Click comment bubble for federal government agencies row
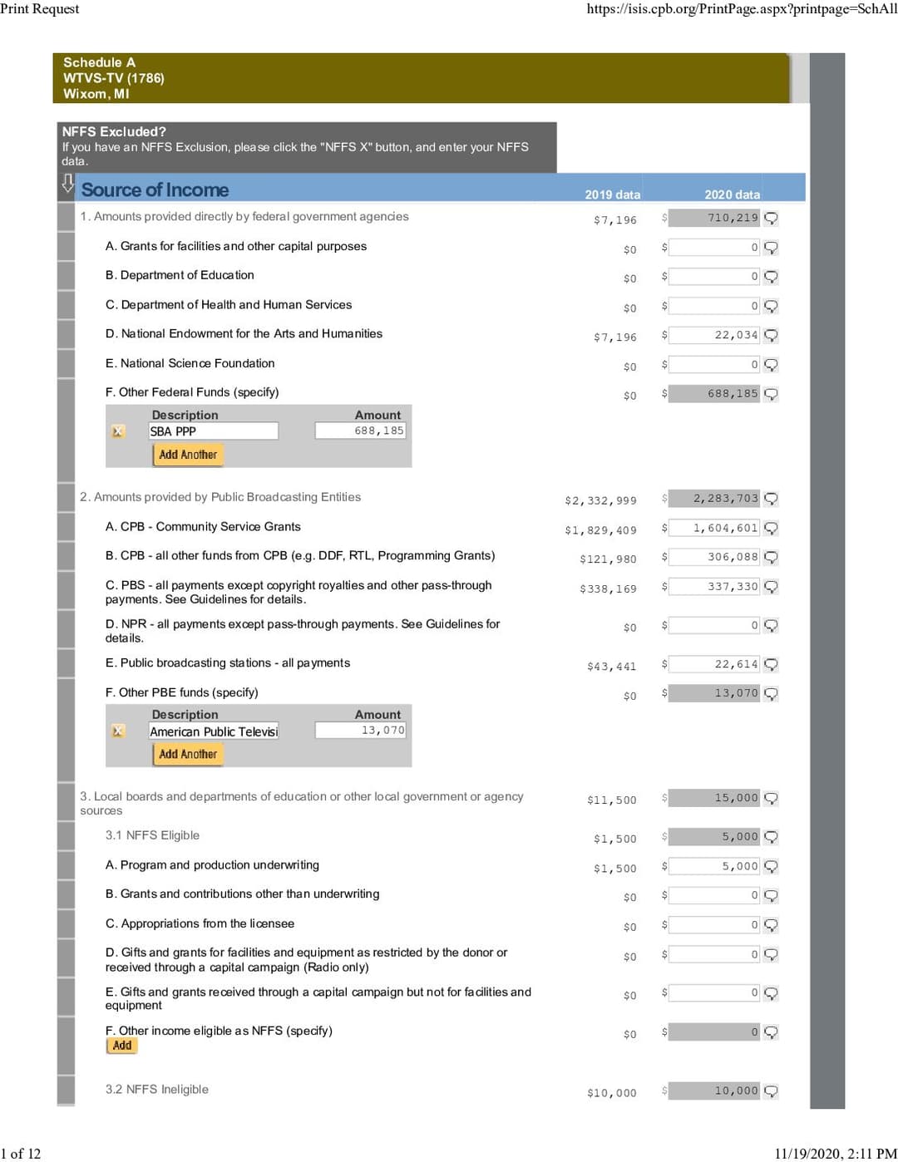Image resolution: width=898 pixels, height=1162 pixels. 771,219
